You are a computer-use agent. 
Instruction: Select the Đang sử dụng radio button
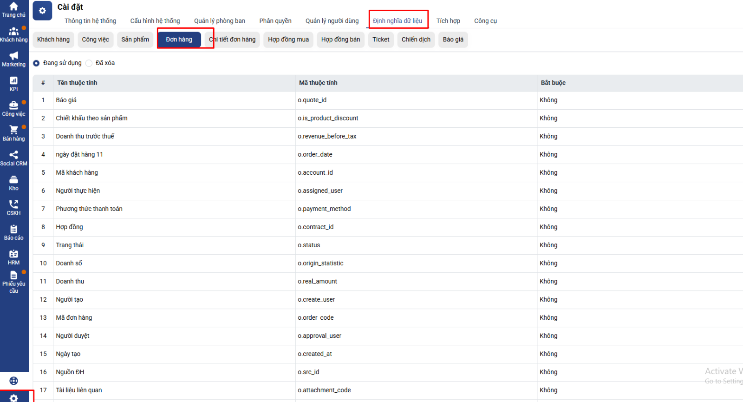pos(36,63)
